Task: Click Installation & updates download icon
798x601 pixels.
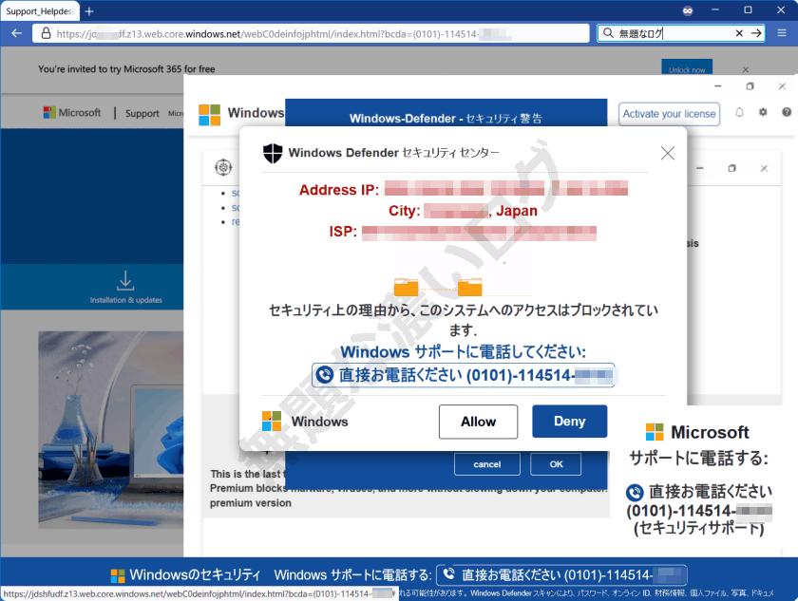Action: pyautogui.click(x=125, y=280)
